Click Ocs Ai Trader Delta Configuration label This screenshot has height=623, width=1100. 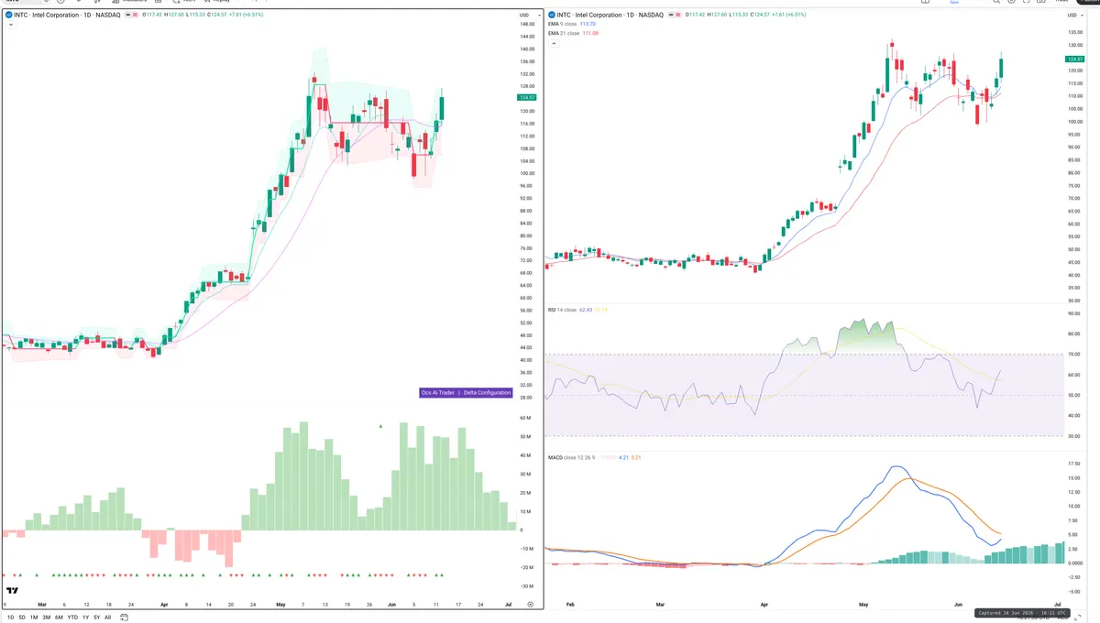tap(466, 392)
